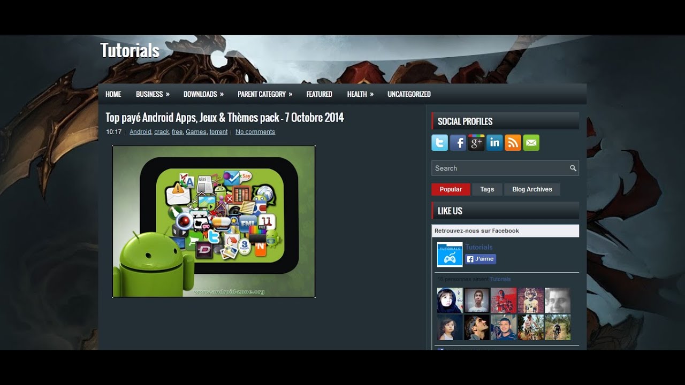The image size is (685, 385).
Task: Go to the Home menu item
Action: 113,94
